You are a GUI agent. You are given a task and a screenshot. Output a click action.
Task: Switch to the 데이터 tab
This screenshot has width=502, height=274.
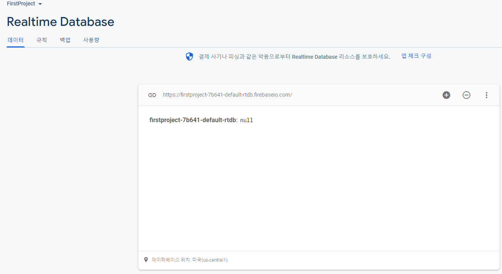[x=16, y=40]
